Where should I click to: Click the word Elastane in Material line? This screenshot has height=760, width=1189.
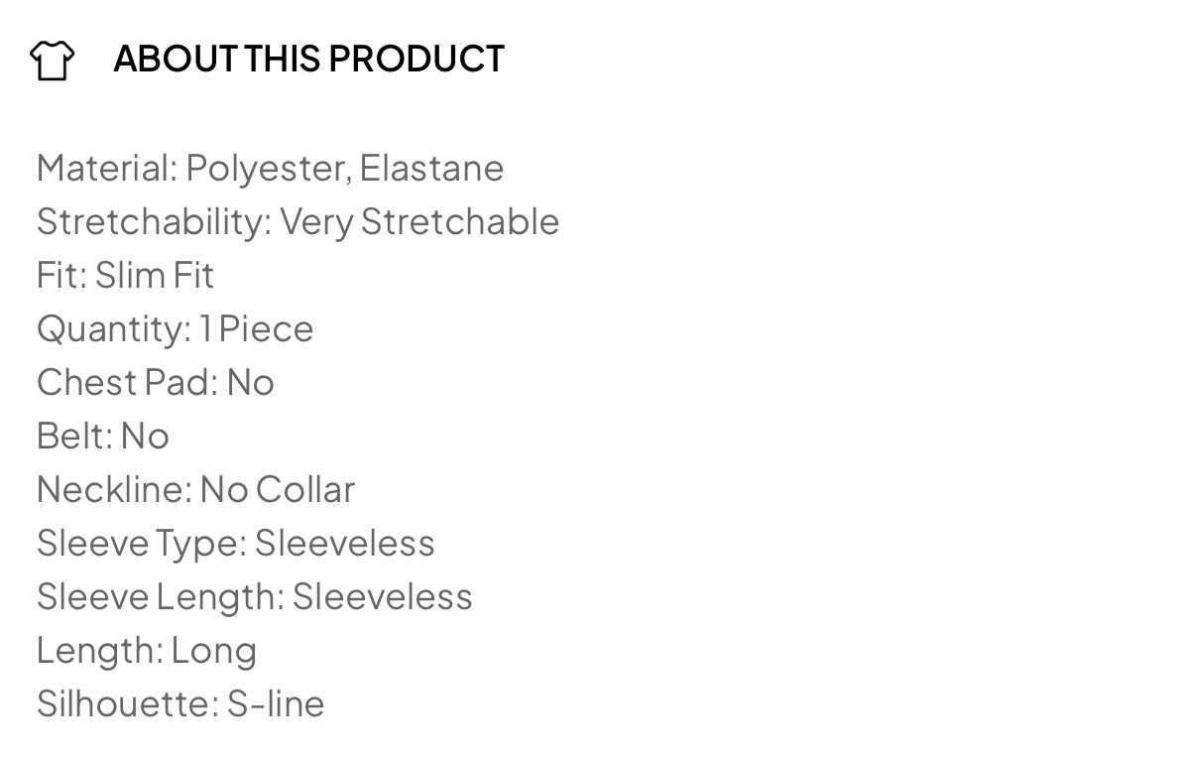[x=431, y=169]
